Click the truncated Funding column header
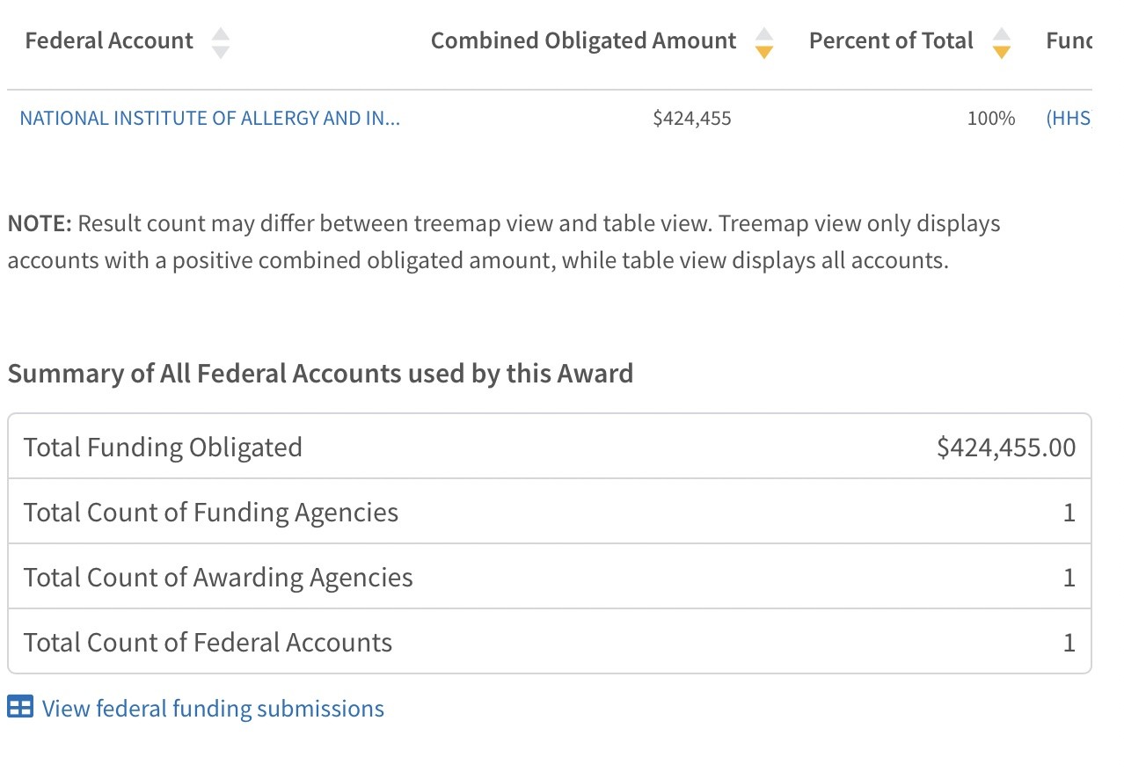The height and width of the screenshot is (779, 1124). [1069, 40]
